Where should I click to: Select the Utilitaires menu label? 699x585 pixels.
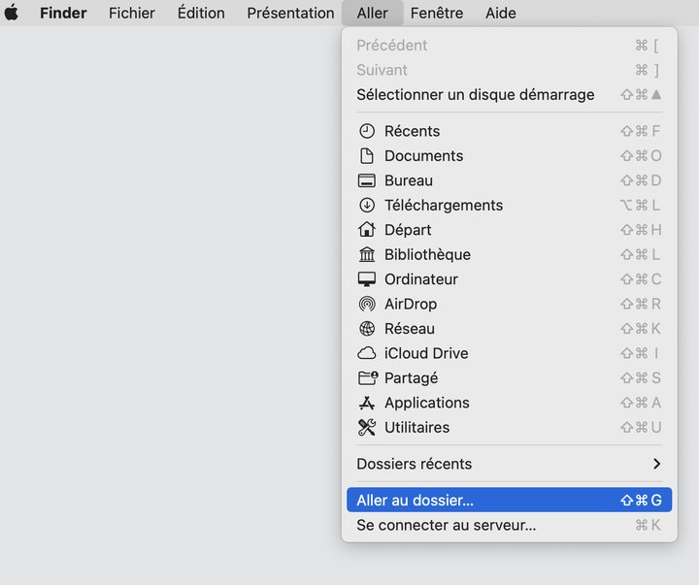[416, 427]
